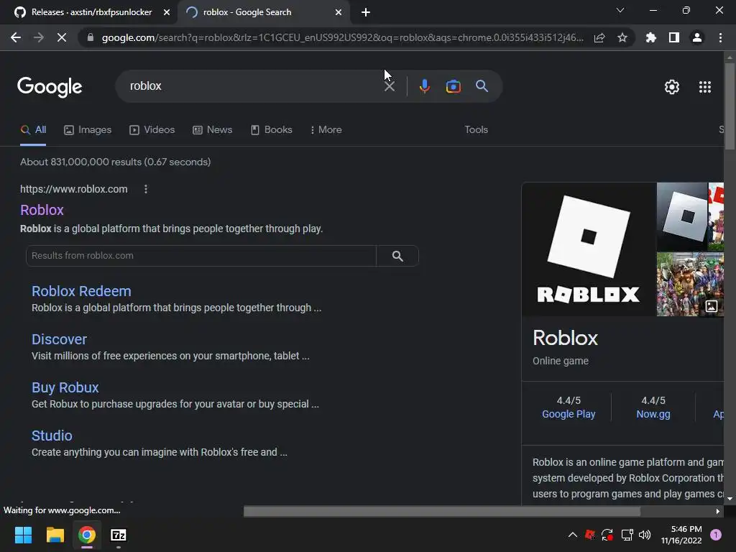Click the https://www.roblox.com URL text

[x=74, y=189]
